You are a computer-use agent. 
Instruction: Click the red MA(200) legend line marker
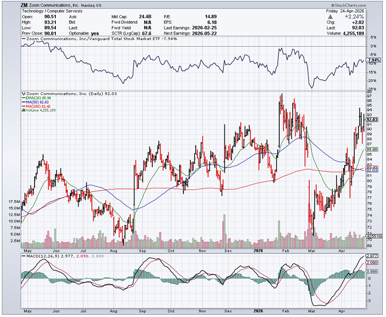click(23, 106)
